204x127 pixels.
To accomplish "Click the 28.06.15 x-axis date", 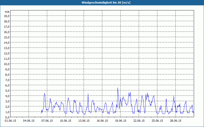I will click(x=175, y=121).
